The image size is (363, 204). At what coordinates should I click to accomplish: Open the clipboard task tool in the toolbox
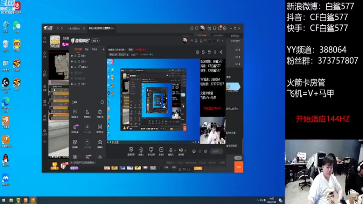click(x=100, y=113)
